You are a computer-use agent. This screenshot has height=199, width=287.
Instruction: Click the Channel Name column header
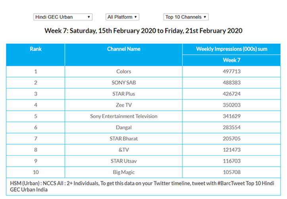tap(123, 49)
